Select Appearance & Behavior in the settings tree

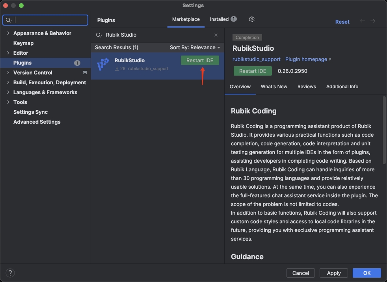tap(45, 33)
